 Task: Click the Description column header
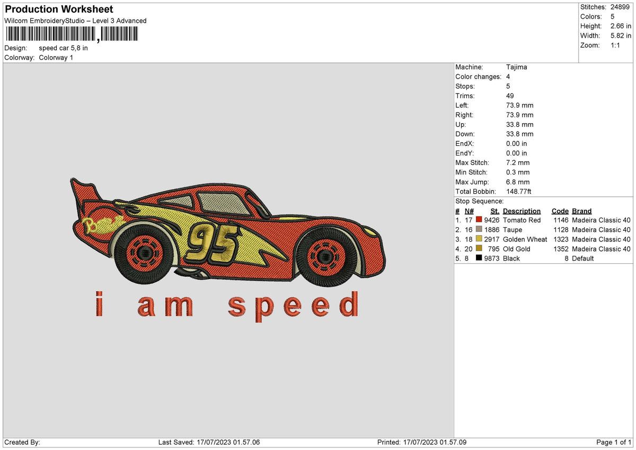point(522,211)
